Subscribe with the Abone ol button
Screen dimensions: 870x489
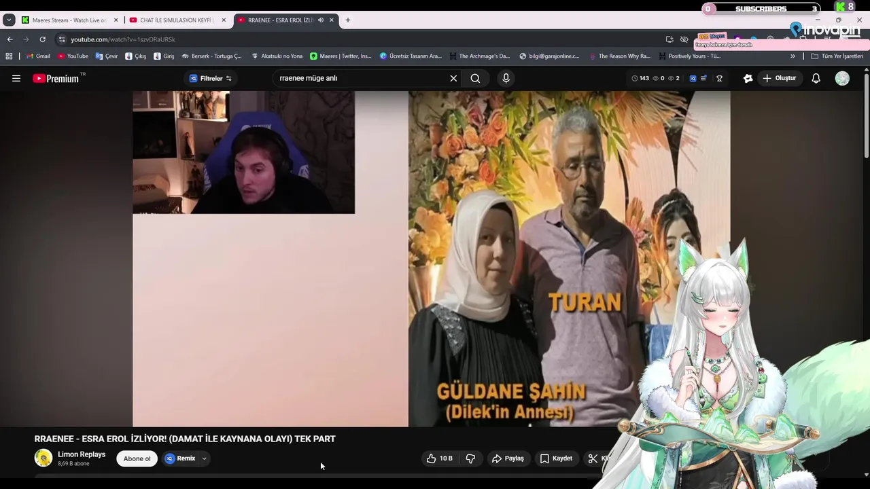click(137, 458)
